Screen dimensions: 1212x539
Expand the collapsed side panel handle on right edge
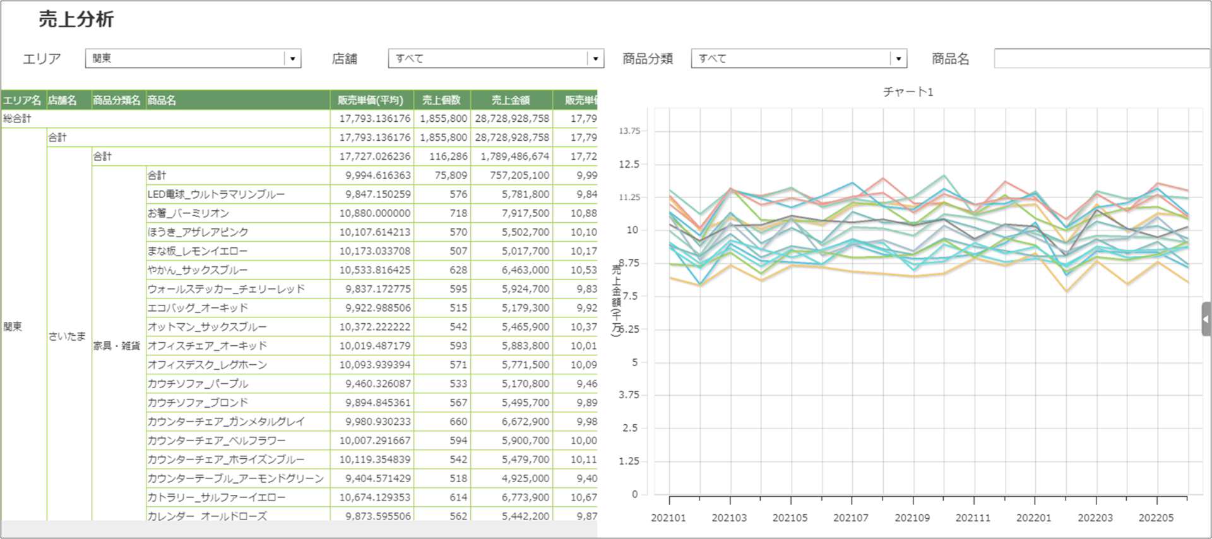click(1206, 319)
